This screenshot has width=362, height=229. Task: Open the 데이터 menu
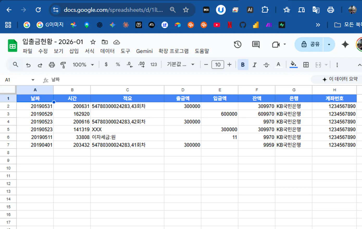click(x=107, y=51)
